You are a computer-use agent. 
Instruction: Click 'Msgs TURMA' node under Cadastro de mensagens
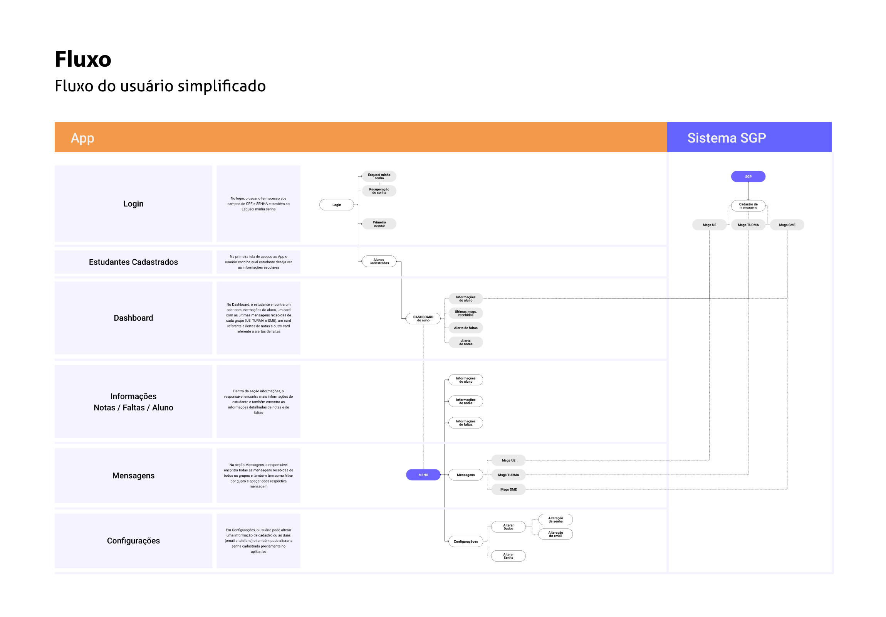point(748,225)
